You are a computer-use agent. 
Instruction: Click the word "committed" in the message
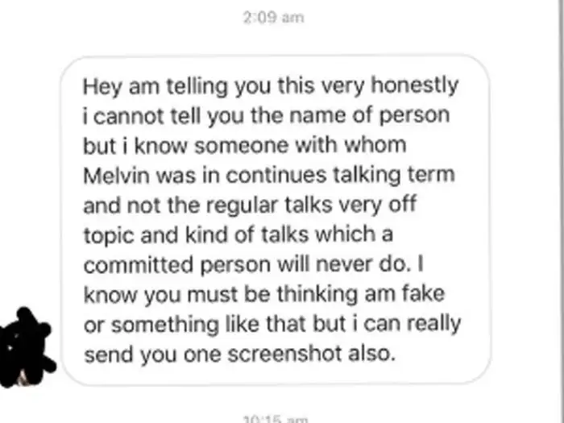click(x=139, y=265)
